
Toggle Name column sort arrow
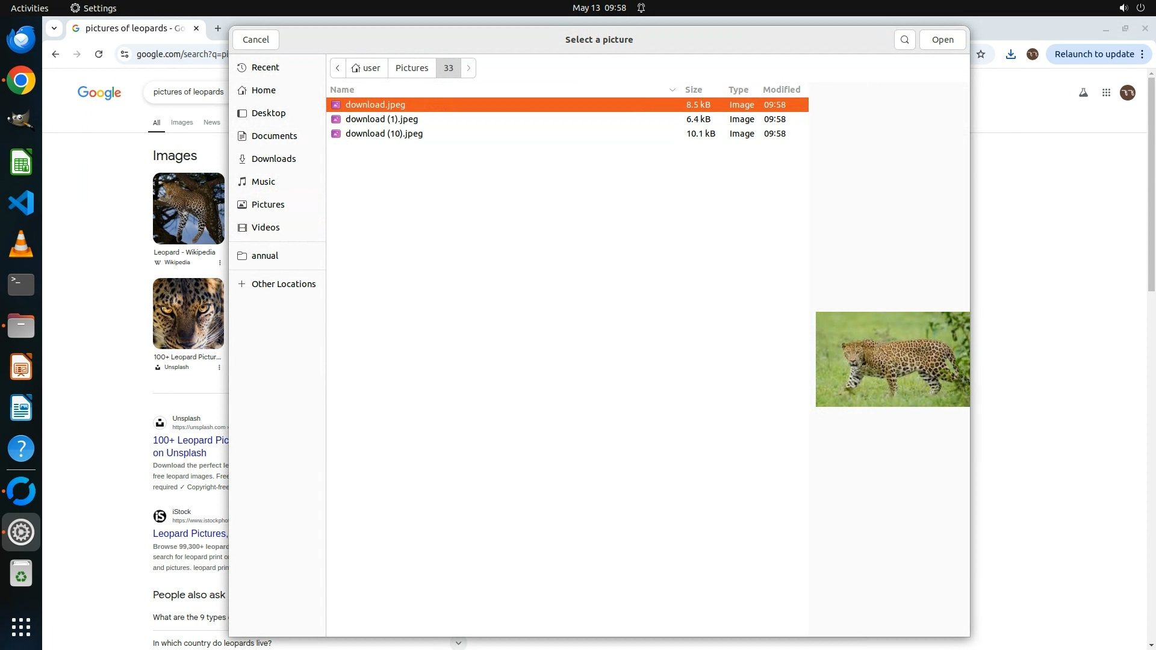[672, 90]
